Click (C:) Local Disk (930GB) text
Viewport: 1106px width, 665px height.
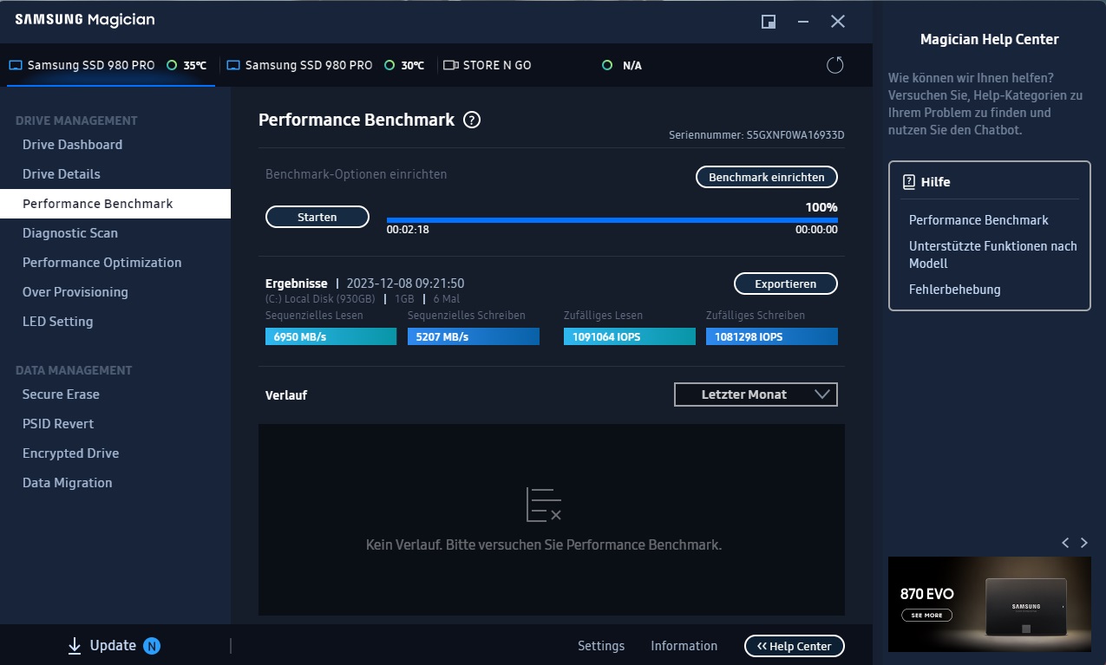click(320, 299)
